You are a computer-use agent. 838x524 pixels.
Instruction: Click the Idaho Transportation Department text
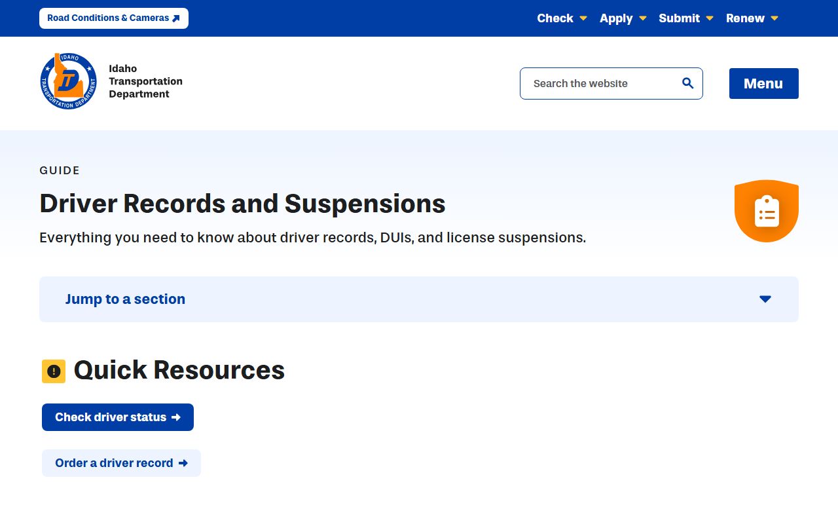coord(145,81)
